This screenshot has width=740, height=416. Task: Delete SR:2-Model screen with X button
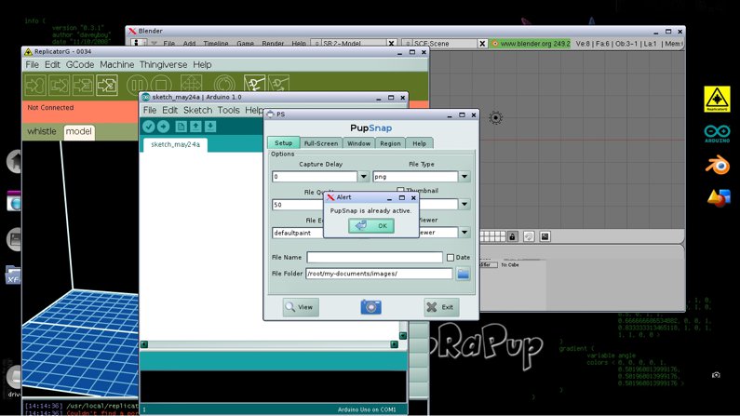click(x=391, y=44)
